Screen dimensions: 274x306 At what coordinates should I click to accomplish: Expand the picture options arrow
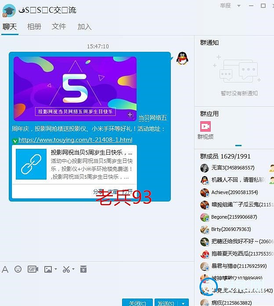pos(56,269)
